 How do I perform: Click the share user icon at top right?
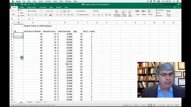(x=179, y=4)
